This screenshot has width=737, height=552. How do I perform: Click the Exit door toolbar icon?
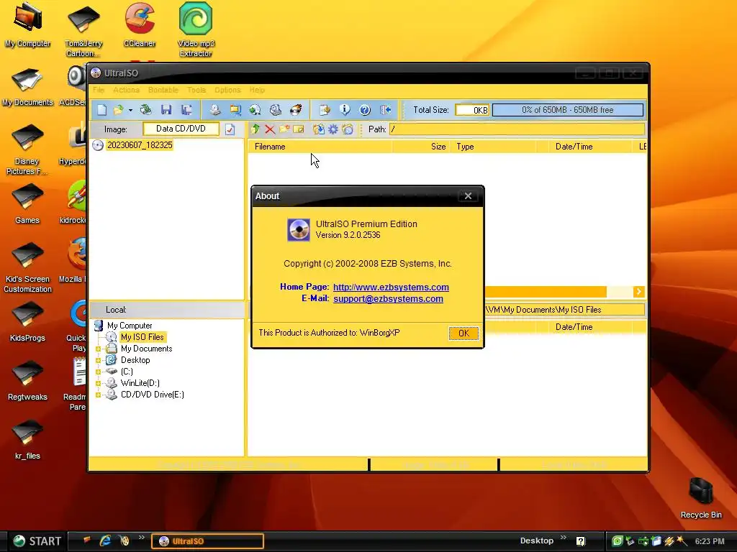click(386, 110)
